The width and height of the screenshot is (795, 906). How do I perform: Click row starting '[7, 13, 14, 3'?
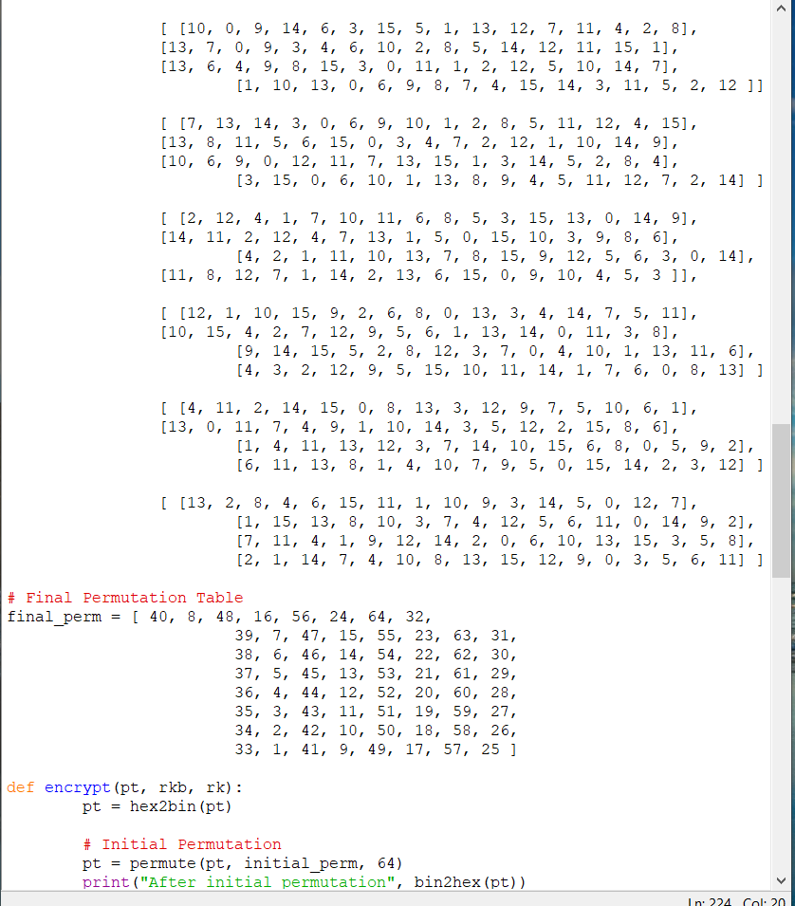[x=429, y=123]
